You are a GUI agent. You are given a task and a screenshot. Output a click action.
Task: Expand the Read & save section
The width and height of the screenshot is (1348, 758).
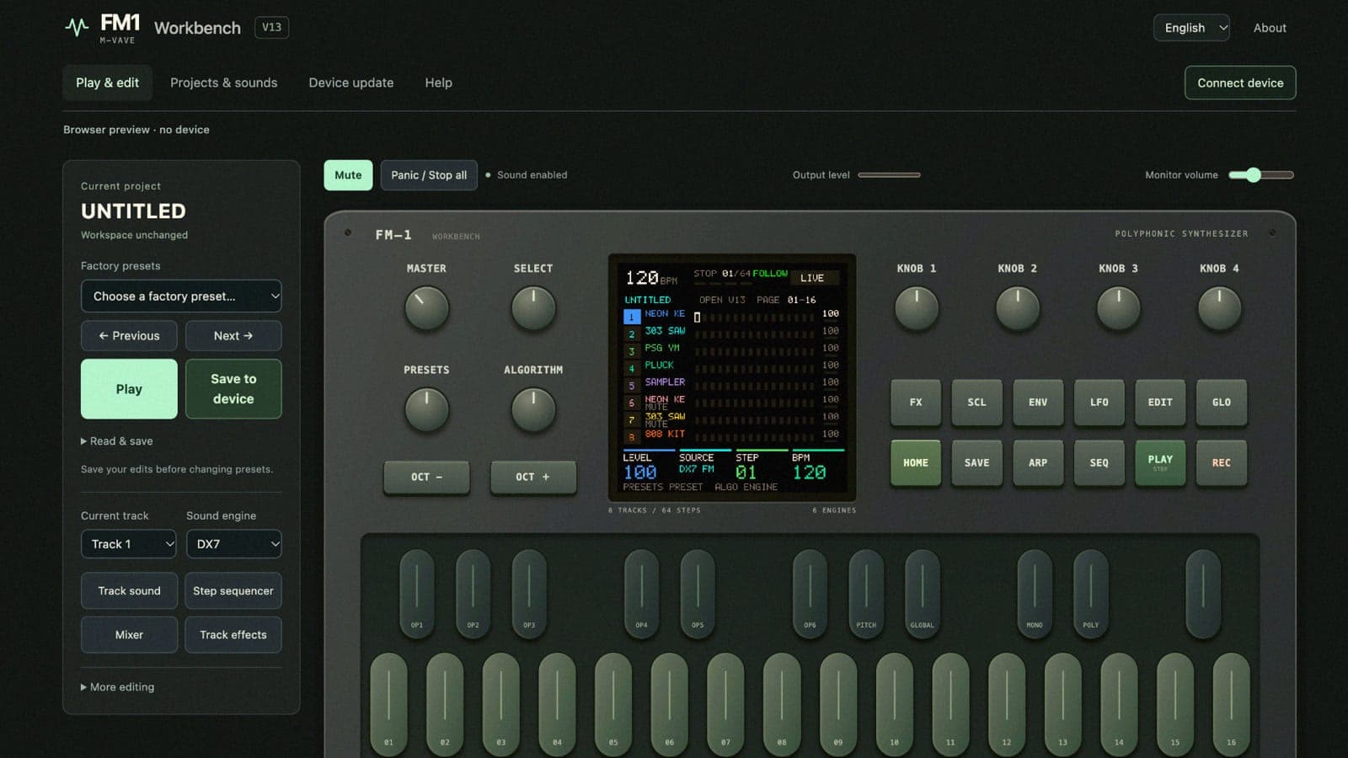[117, 441]
